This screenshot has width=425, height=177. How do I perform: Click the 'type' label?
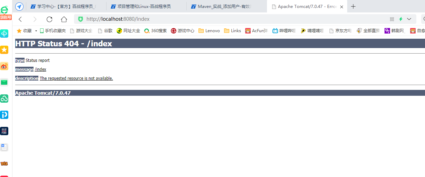[20, 60]
